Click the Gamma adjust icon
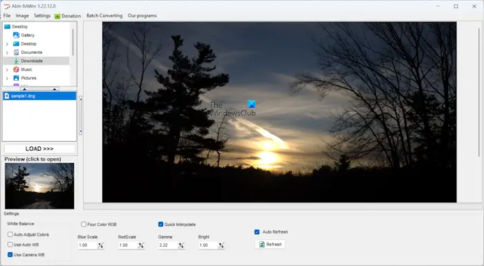Screen dimensions: 484x266 (181, 245)
